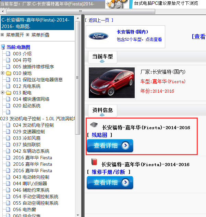
Task: Open 020 起动系统 page
Action: coord(27,106)
